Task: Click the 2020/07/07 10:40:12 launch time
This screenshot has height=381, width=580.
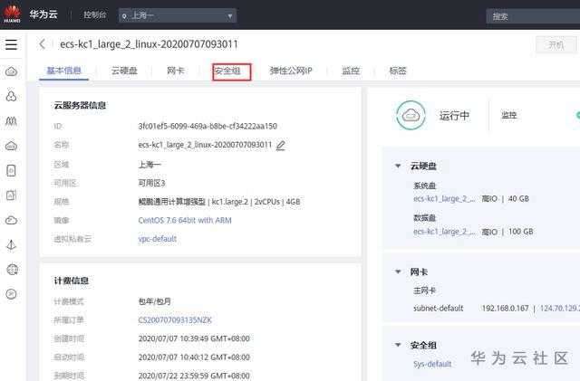Action: pyautogui.click(x=194, y=357)
